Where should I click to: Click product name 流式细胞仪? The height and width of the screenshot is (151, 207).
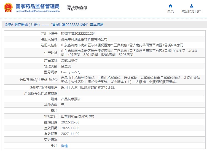(x=69, y=60)
